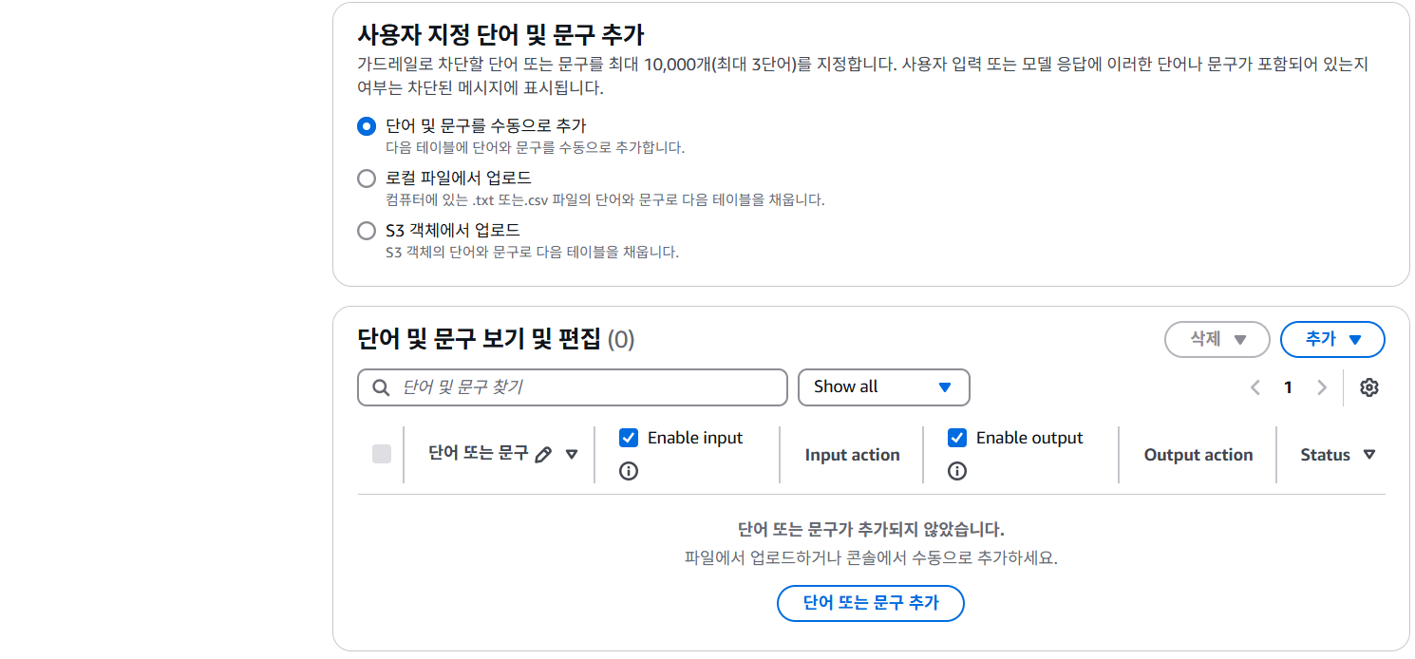Sort by Status column arrow
Viewport: 1415px width, 659px height.
1368,455
